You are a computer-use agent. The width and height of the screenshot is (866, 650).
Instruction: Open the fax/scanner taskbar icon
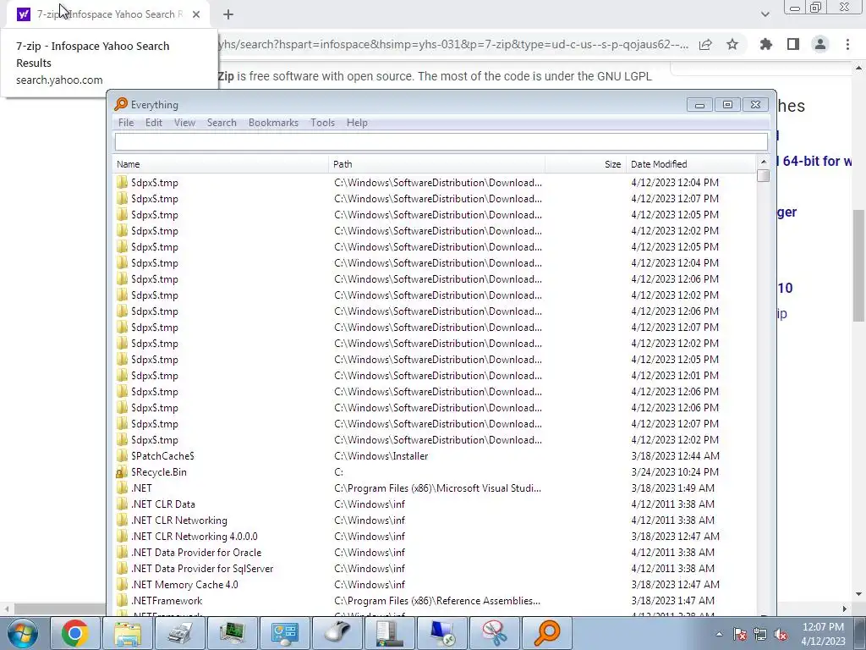(179, 633)
